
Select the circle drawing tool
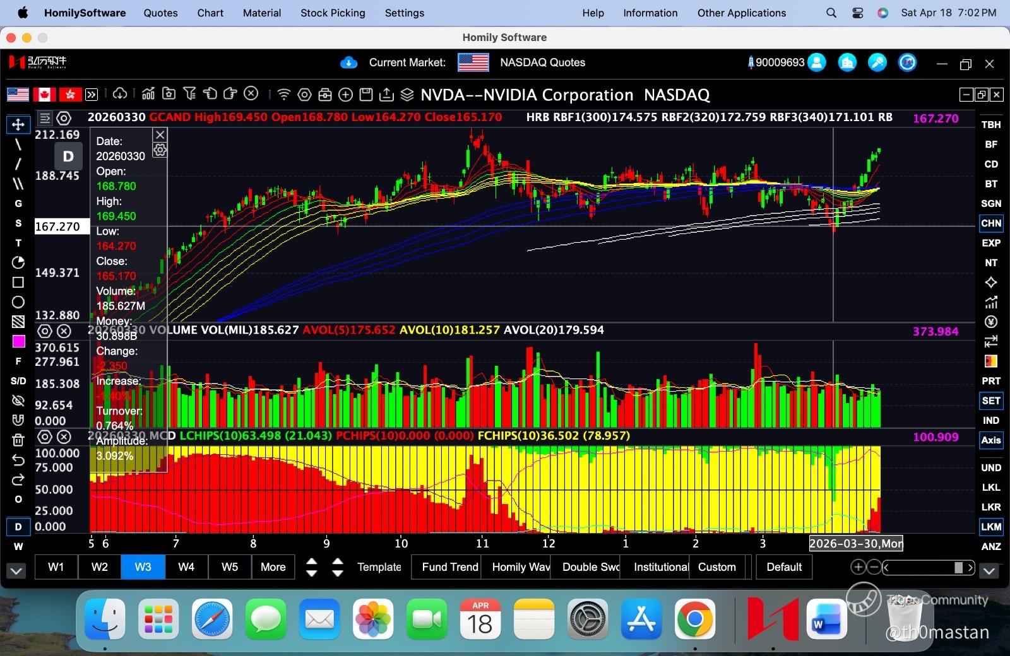pyautogui.click(x=18, y=302)
